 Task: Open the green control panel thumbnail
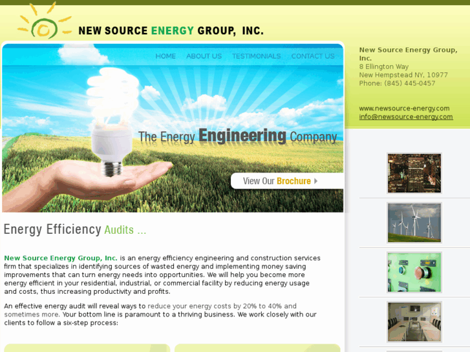tap(414, 273)
